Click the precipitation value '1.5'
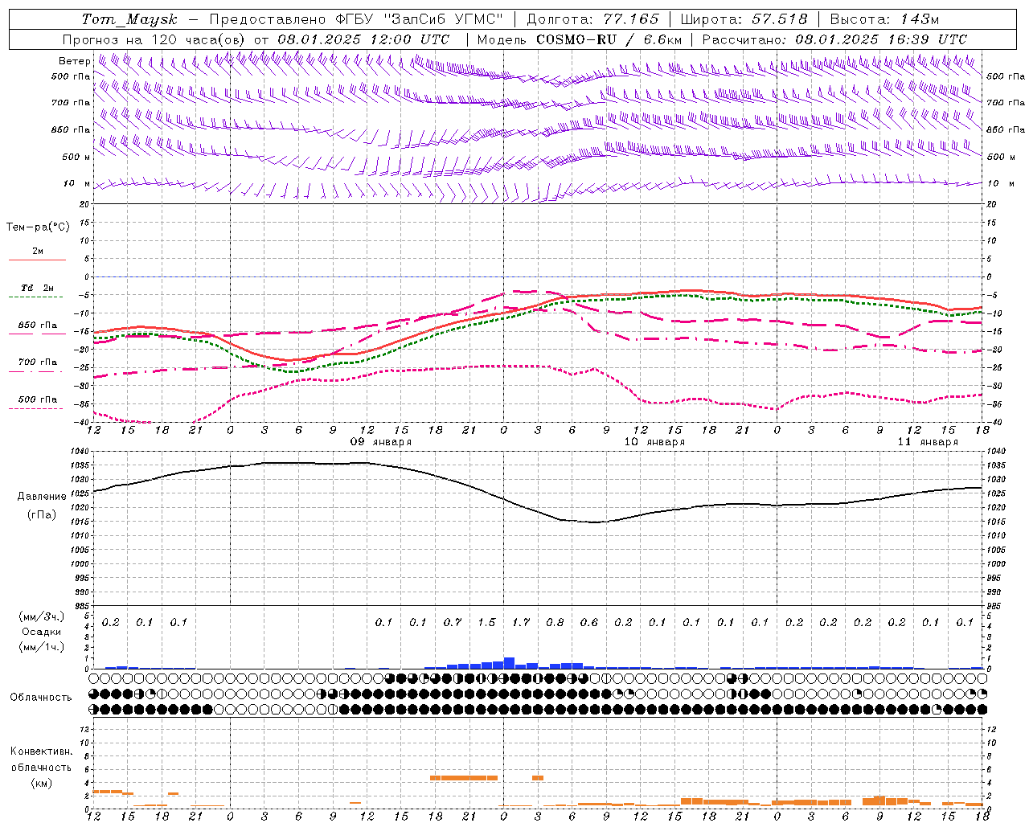 tap(486, 623)
